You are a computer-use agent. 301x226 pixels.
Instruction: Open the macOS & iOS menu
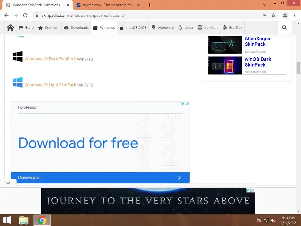pyautogui.click(x=133, y=28)
